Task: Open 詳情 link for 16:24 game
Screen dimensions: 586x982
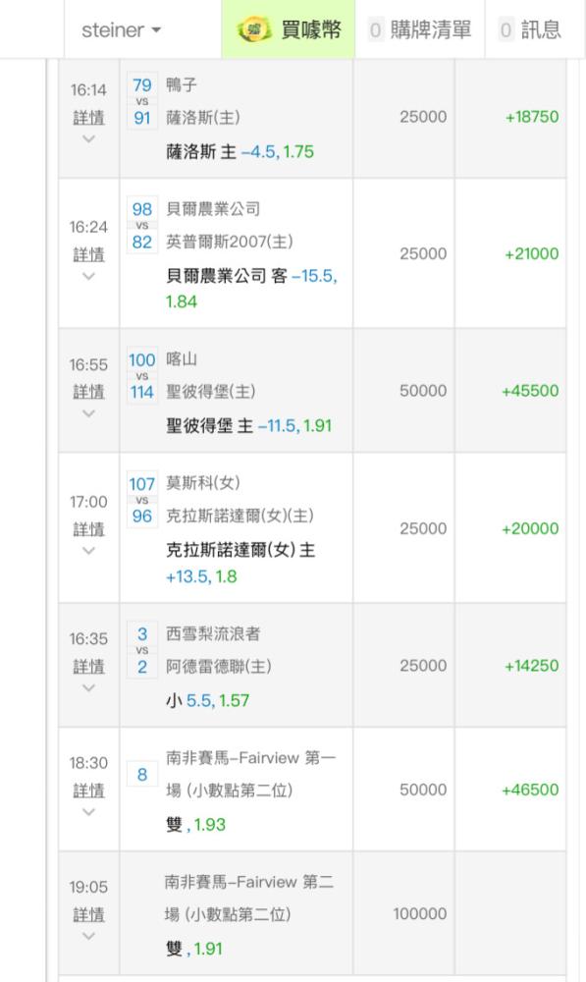Action: [x=88, y=254]
